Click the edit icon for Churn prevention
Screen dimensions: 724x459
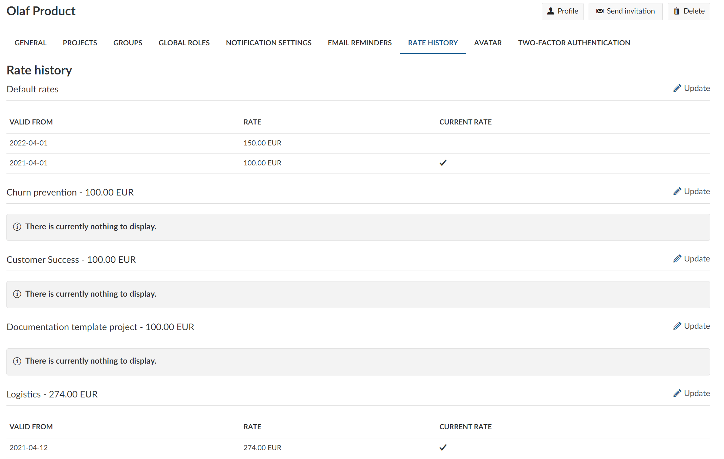pos(677,192)
